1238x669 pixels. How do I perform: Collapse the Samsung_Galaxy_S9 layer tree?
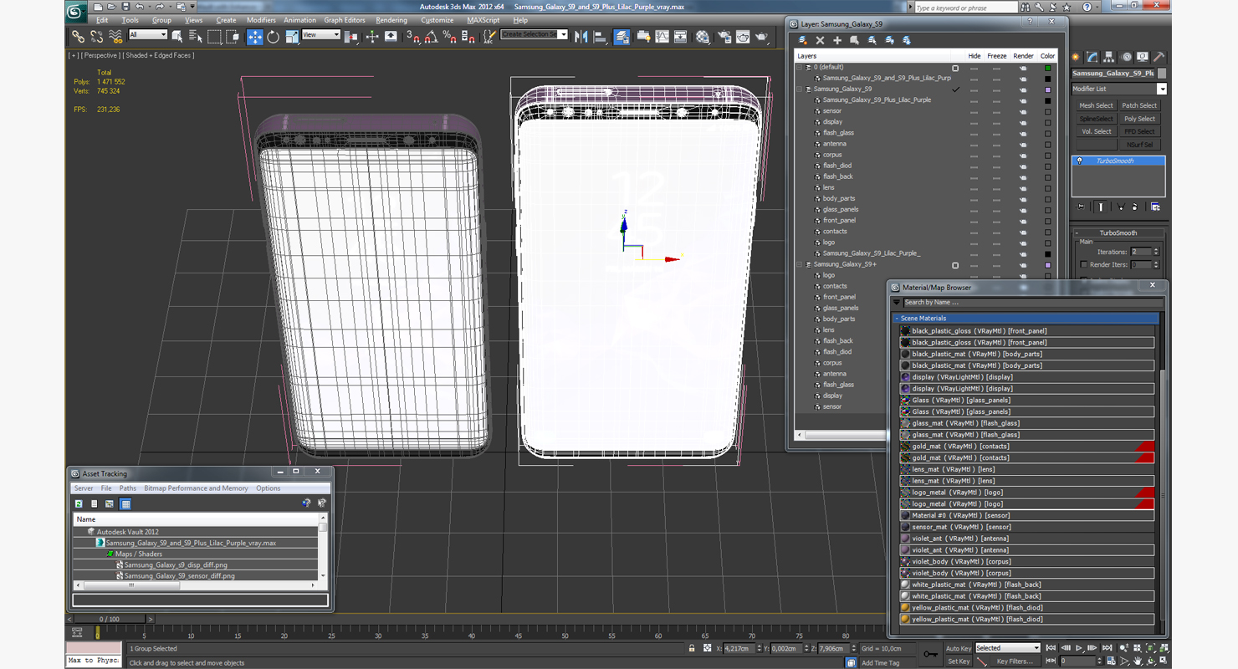[x=799, y=89]
